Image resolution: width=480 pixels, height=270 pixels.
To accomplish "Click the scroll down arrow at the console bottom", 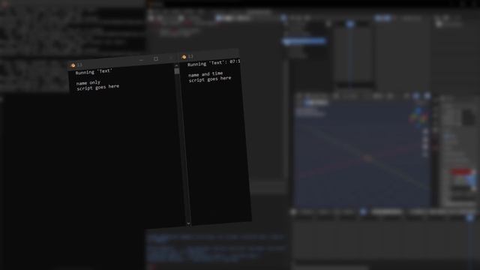I will 188,223.
